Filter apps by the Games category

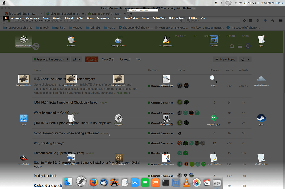(x=46, y=18)
